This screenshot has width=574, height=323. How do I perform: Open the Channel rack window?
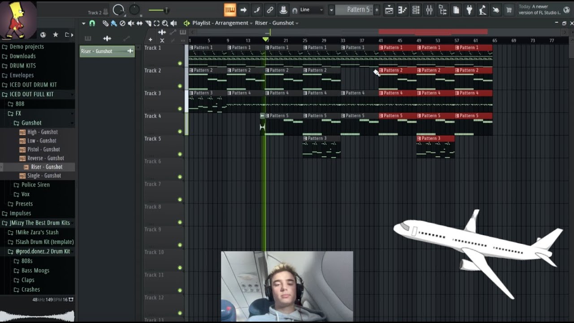point(416,10)
